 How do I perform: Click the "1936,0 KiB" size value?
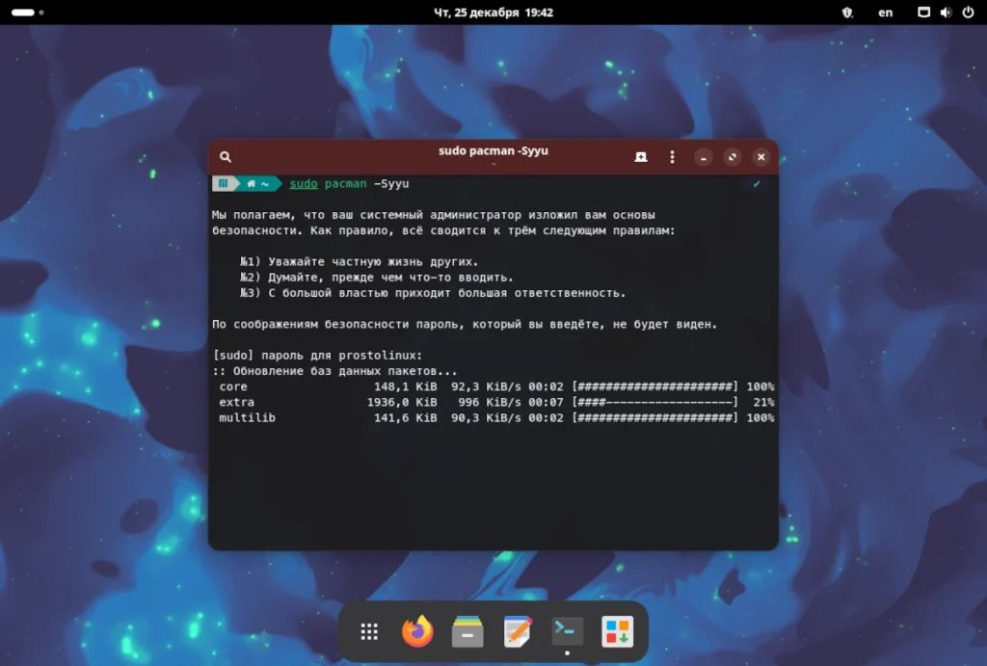point(402,402)
